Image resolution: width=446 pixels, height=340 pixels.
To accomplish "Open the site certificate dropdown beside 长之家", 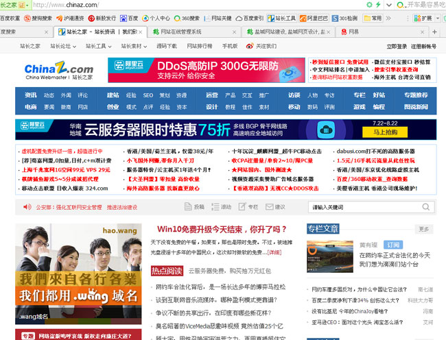I will tap(23, 5).
